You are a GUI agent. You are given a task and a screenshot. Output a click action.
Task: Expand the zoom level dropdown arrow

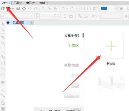point(116,8)
